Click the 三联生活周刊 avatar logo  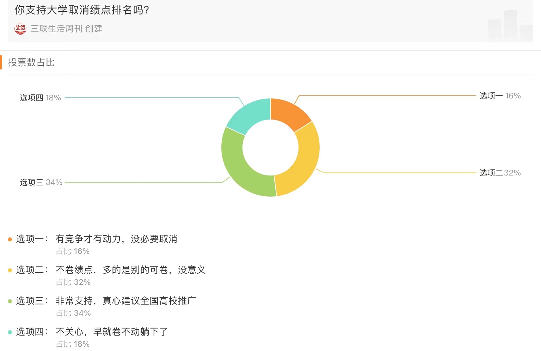pyautogui.click(x=20, y=29)
